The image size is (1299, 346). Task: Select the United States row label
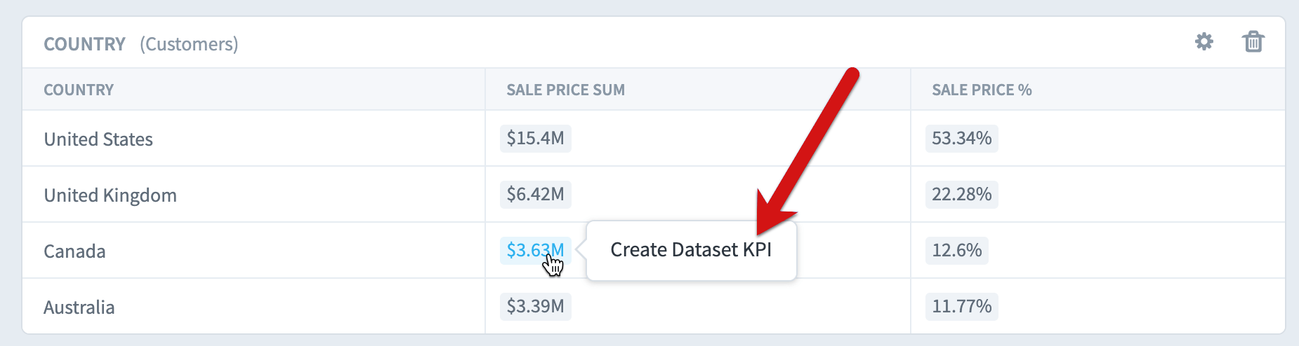(98, 139)
